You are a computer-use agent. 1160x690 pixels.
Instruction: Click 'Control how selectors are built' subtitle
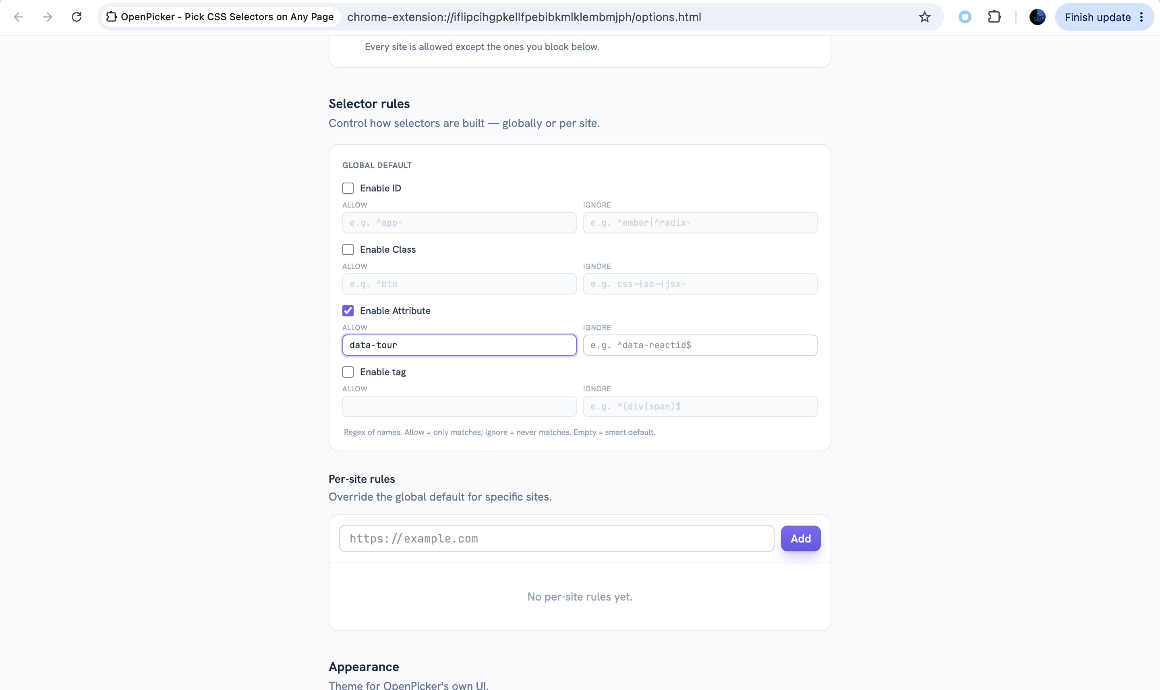tap(464, 123)
